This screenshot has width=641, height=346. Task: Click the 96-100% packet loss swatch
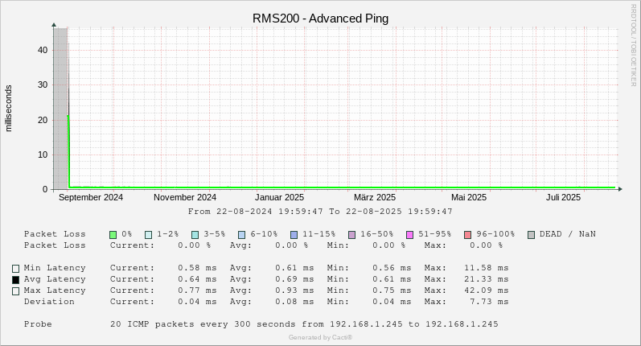click(x=468, y=235)
